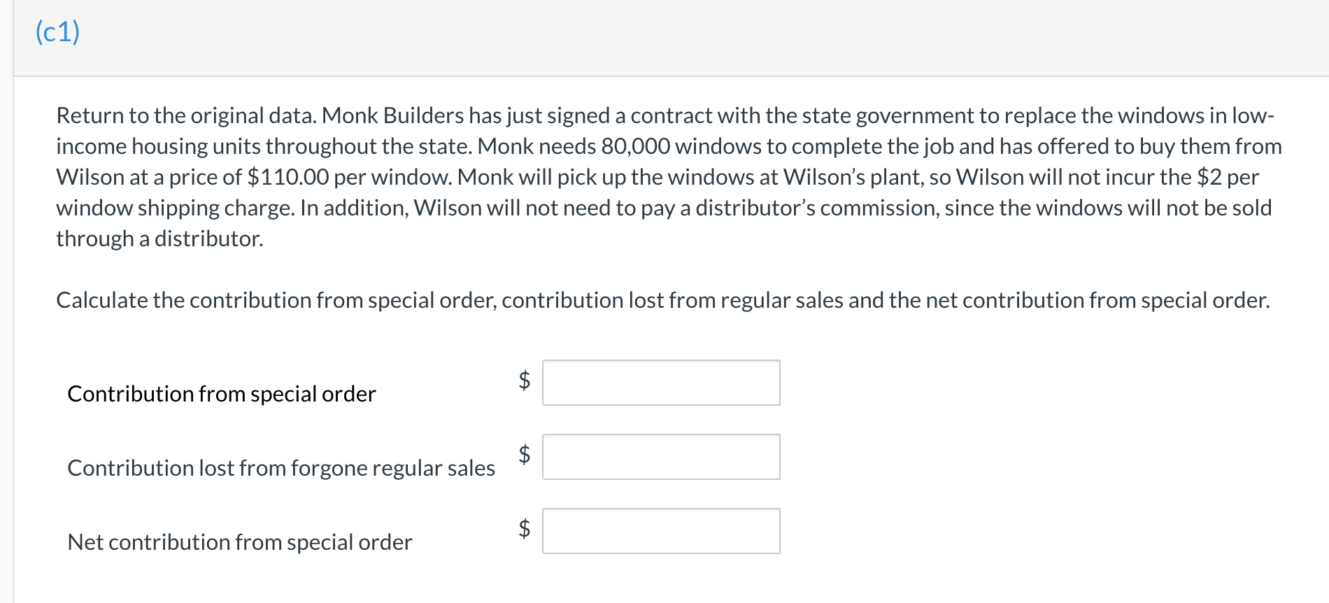
Task: Select the Contribution lost from forgone regular sales box
Action: coord(660,457)
